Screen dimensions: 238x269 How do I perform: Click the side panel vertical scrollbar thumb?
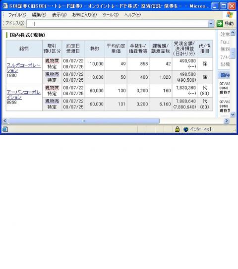233,54
